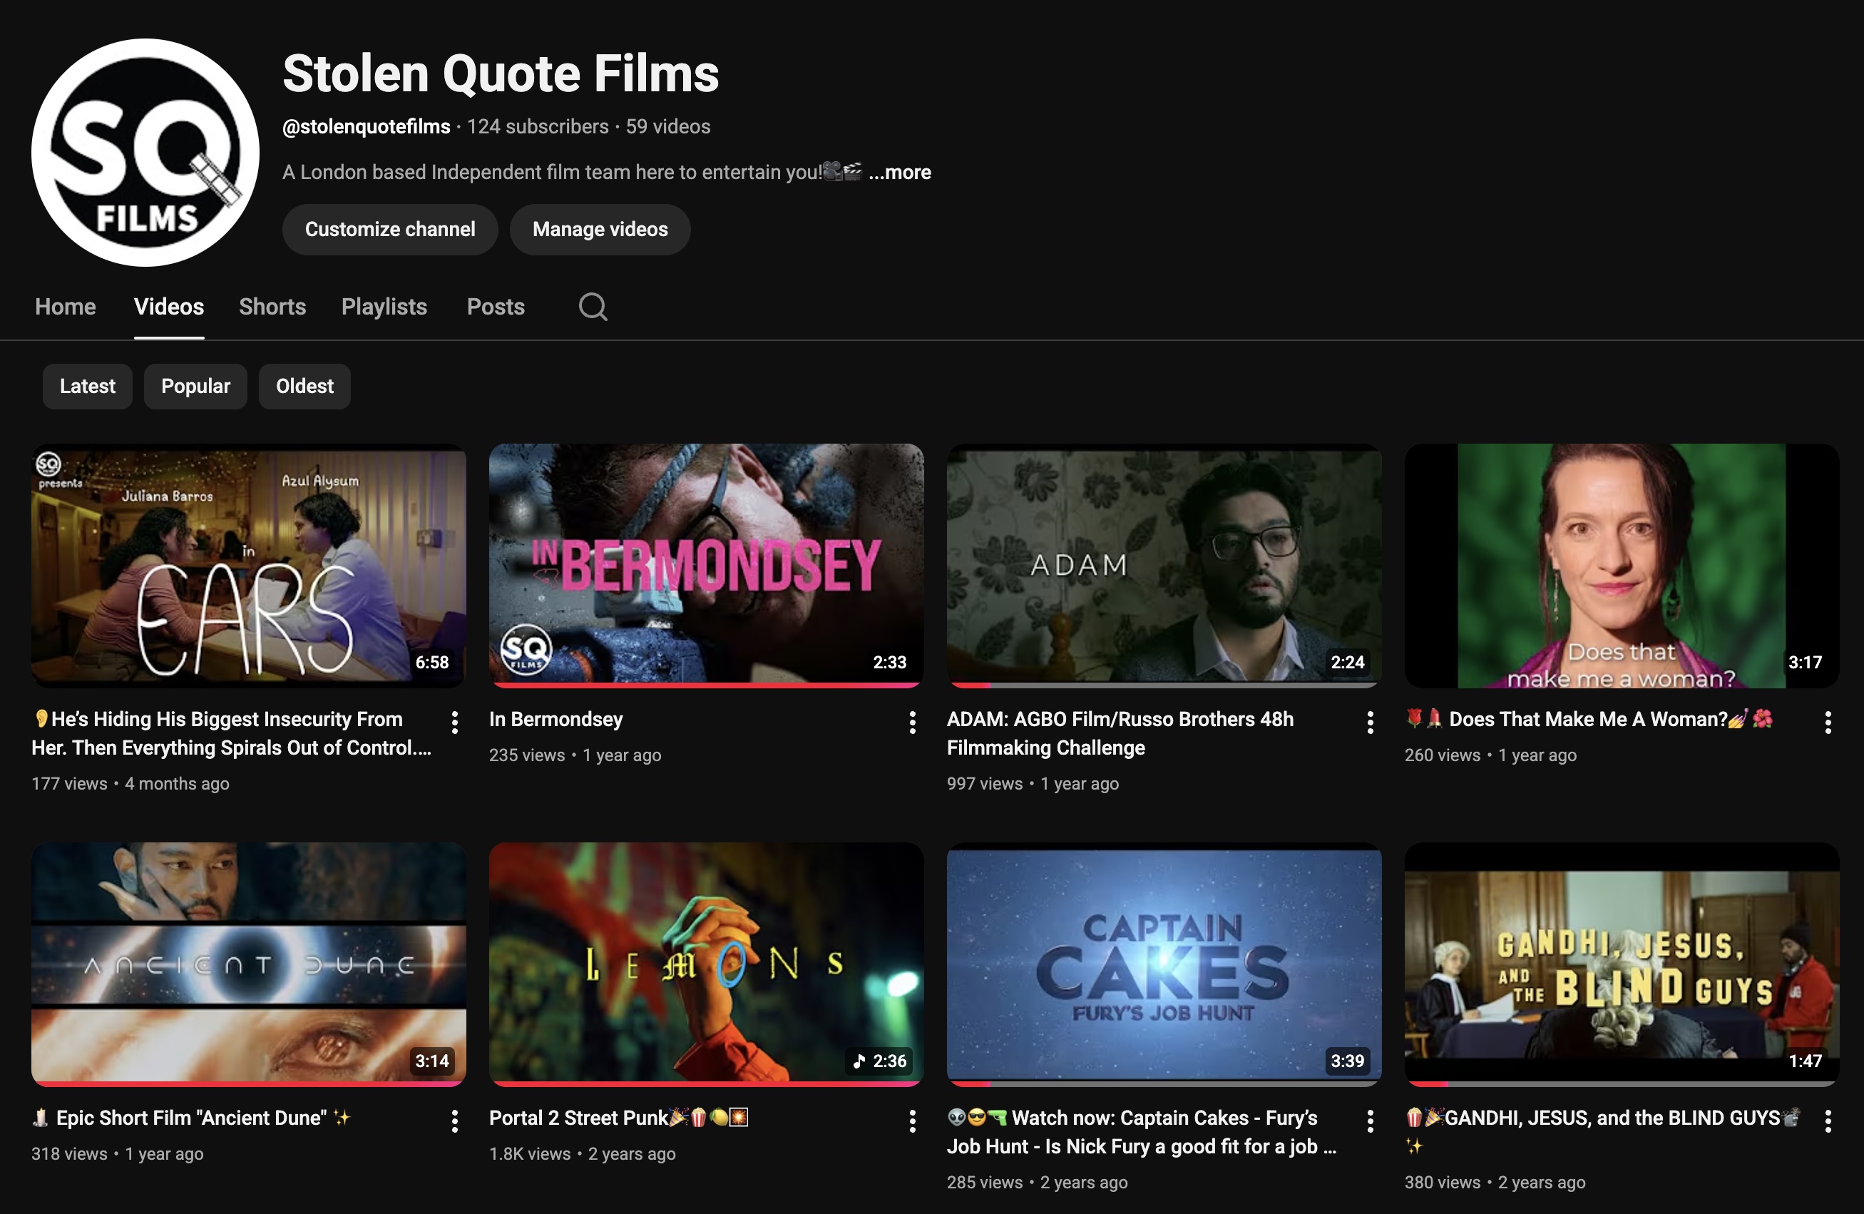Expand the channel description with ...more

[x=901, y=173]
